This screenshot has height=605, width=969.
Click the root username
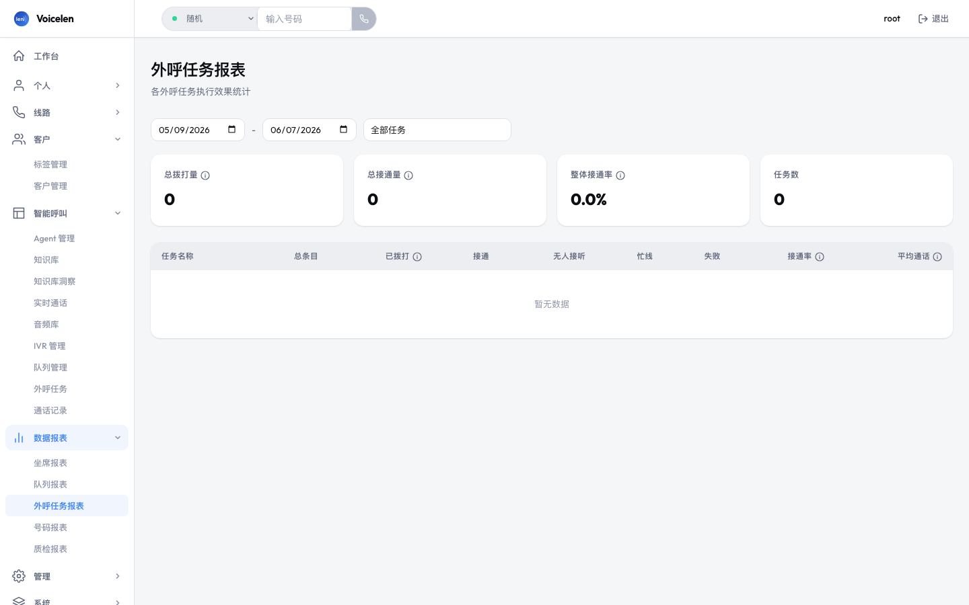click(x=892, y=19)
